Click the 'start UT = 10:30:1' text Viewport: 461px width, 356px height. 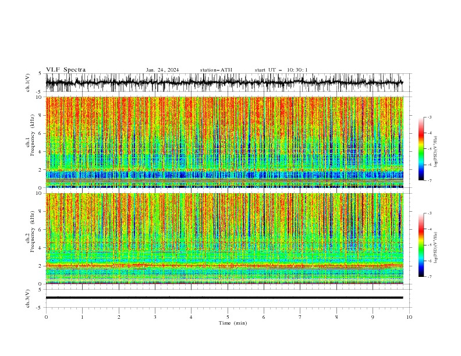point(281,70)
